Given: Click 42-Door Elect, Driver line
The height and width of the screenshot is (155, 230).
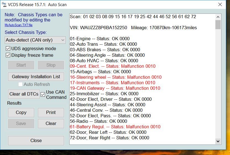Looking at the screenshot, I should (x=111, y=99).
